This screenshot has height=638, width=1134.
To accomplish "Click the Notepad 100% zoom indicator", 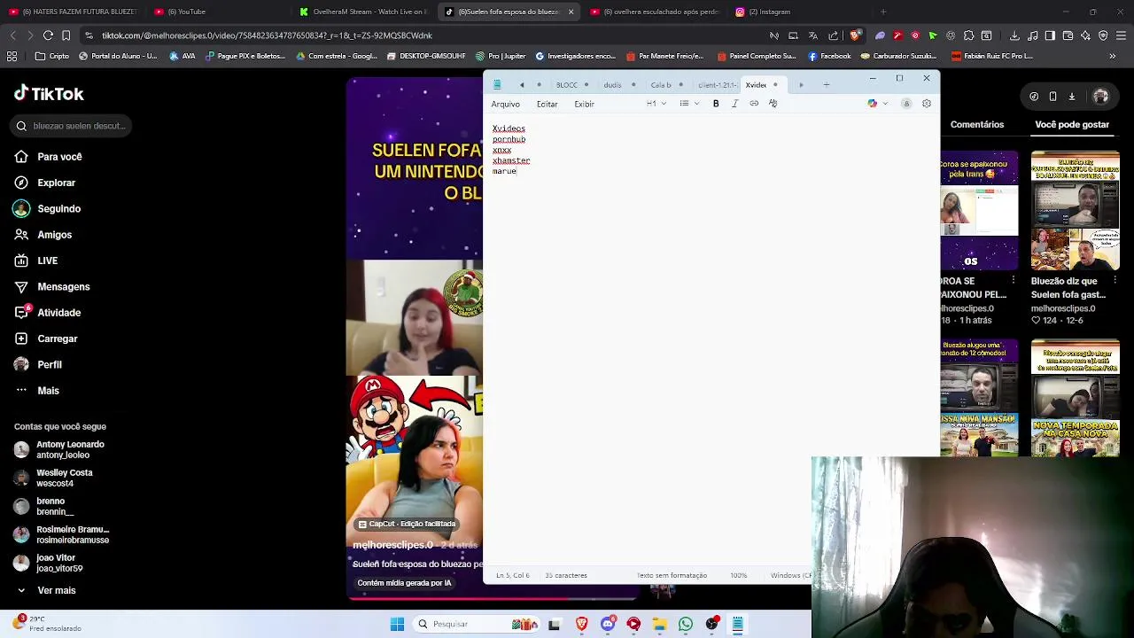I will tap(738, 576).
